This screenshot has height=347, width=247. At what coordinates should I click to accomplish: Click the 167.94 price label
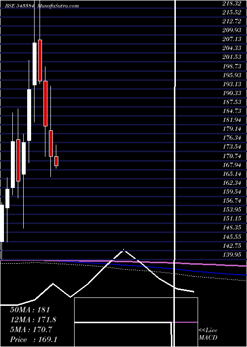pos(232,165)
